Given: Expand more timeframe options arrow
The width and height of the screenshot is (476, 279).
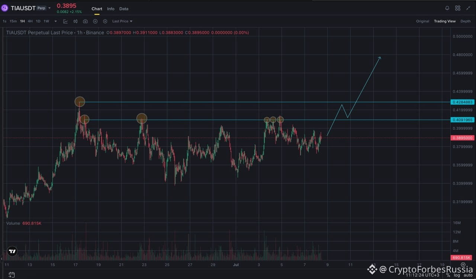Looking at the screenshot, I should pyautogui.click(x=56, y=21).
